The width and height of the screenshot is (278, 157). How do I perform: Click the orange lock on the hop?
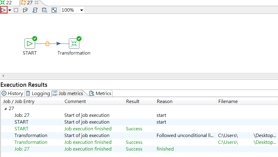tap(47, 44)
